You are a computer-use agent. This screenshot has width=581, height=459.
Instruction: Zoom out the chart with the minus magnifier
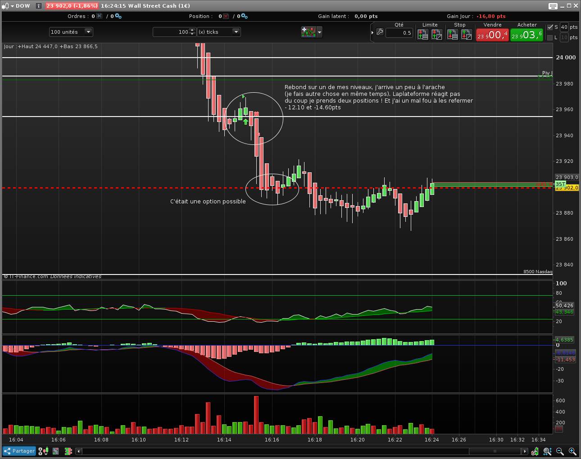(x=560, y=451)
